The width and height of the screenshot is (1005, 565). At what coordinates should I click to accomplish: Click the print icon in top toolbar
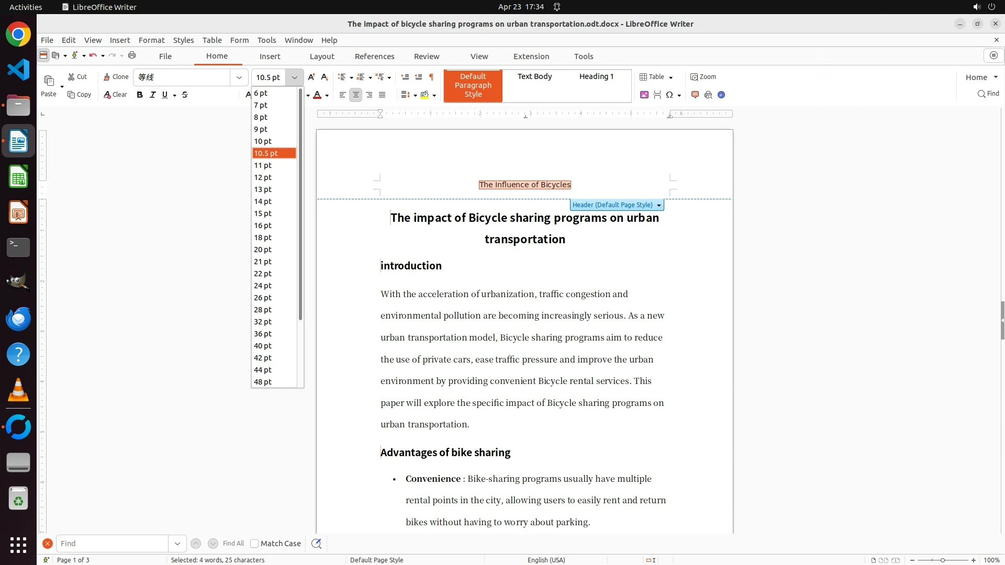[132, 55]
